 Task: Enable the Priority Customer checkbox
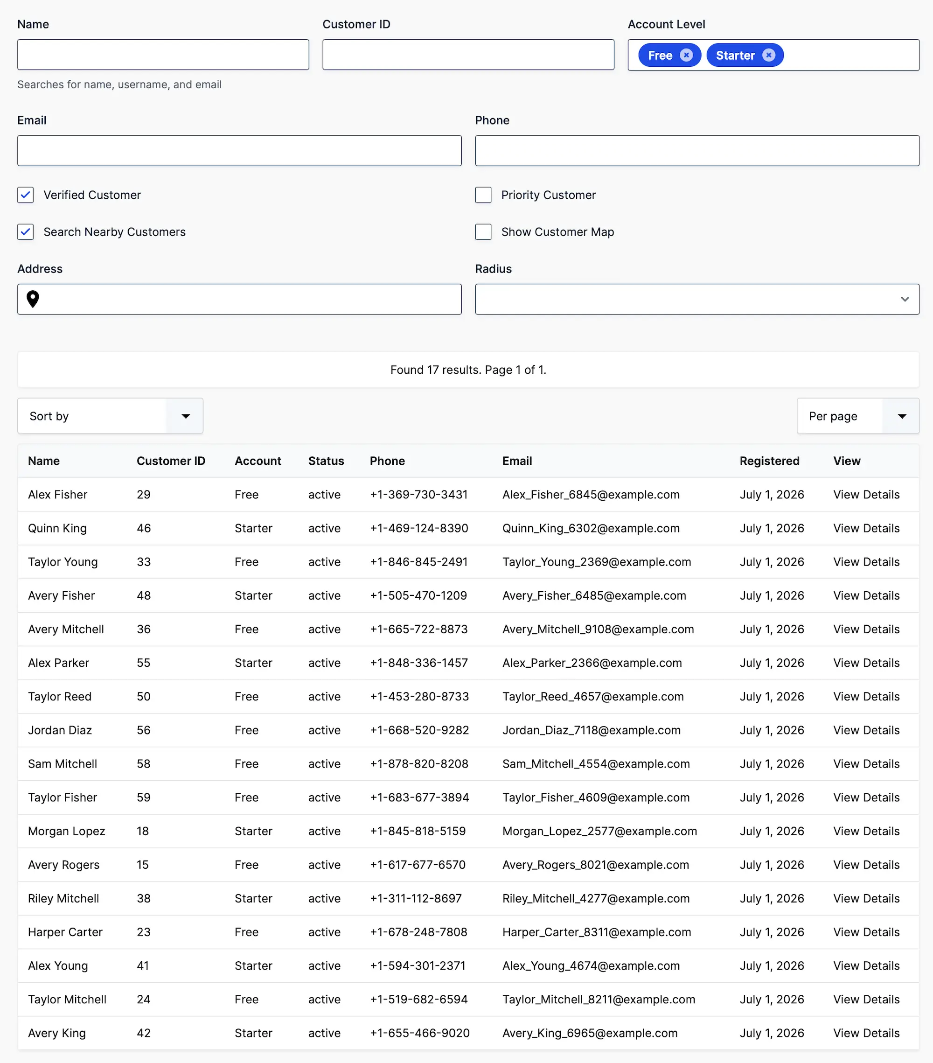point(483,195)
